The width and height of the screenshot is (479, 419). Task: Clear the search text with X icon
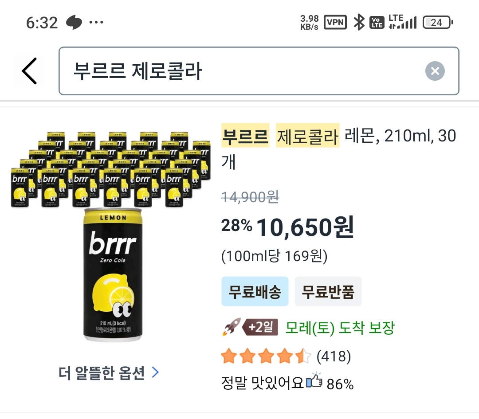coord(435,71)
